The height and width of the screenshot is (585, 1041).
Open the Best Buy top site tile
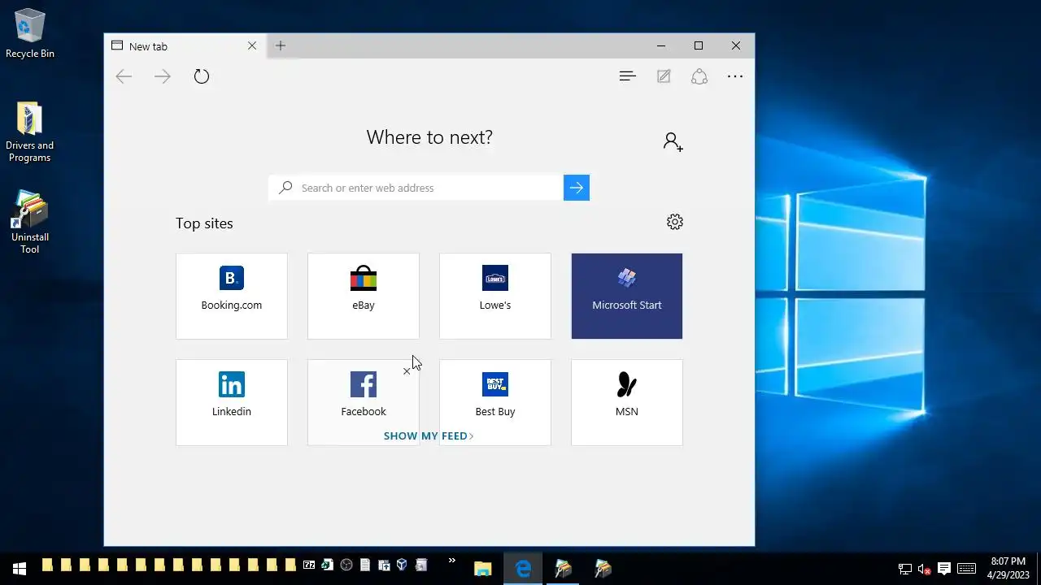pos(495,402)
